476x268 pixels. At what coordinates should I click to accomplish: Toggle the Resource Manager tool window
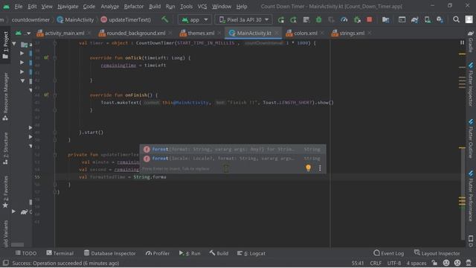pyautogui.click(x=5, y=97)
